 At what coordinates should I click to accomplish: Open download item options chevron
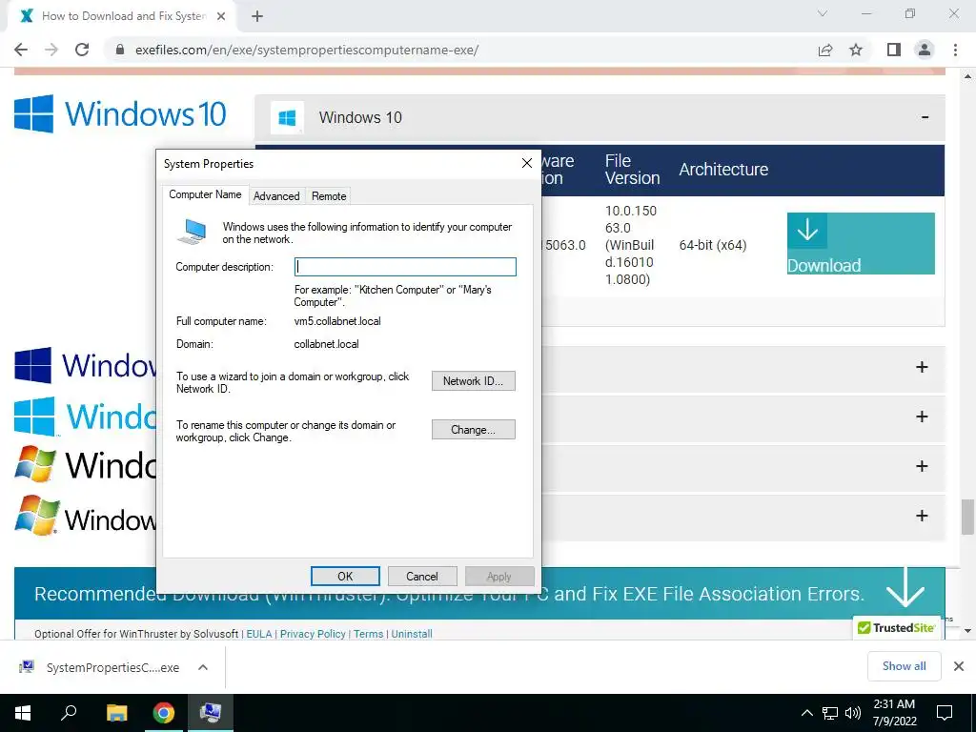(x=203, y=667)
